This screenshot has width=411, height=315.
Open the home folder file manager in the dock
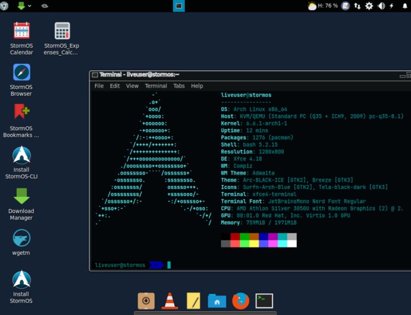[x=217, y=301]
